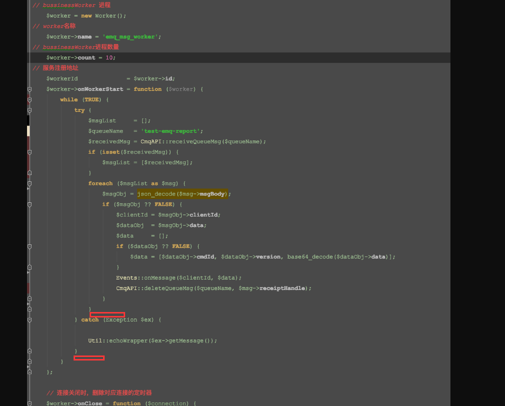Image resolution: width=505 pixels, height=406 pixels.
Task: Click the 'base64_decode' function name
Action: [x=310, y=256]
